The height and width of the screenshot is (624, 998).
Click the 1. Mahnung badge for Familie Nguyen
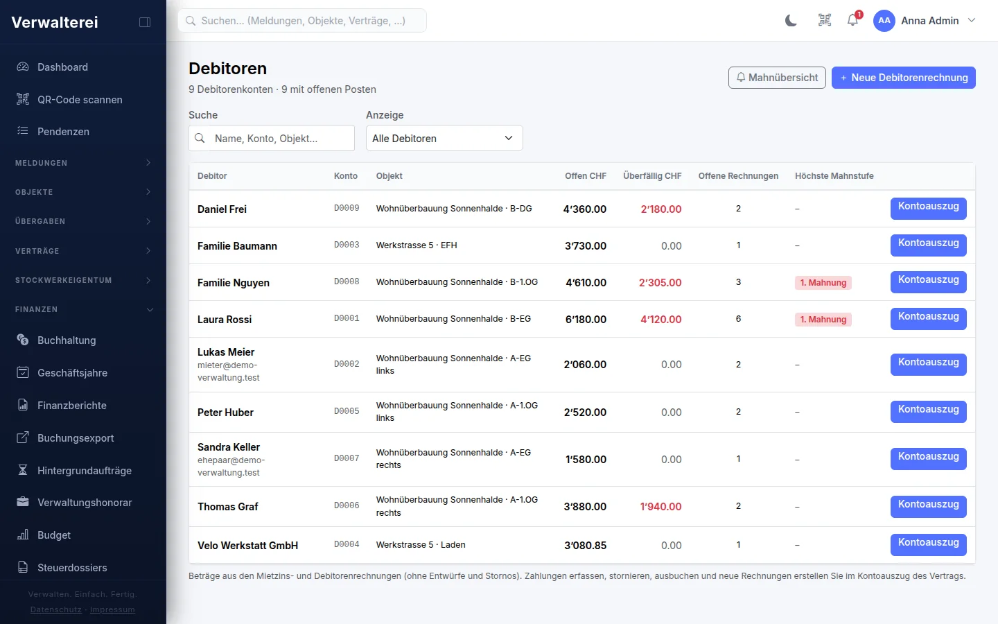tap(823, 282)
